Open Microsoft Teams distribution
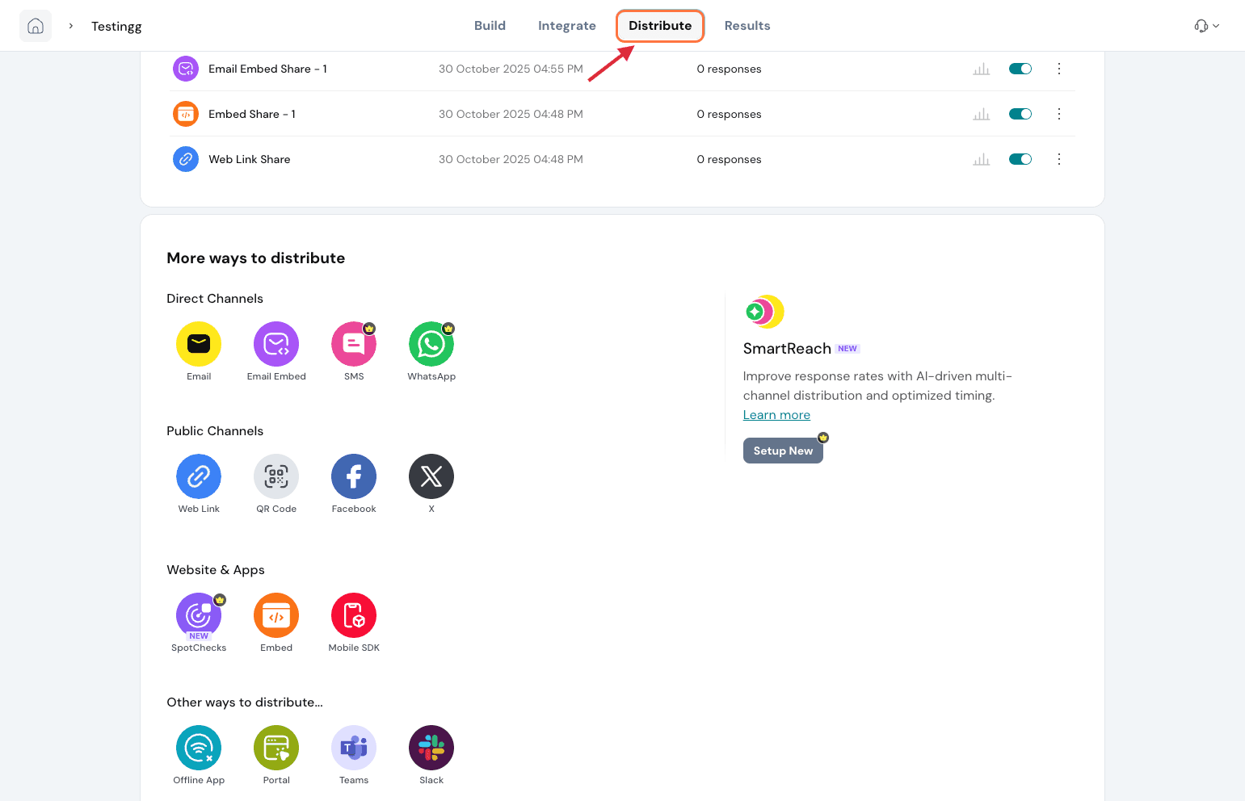The height and width of the screenshot is (801, 1245). pyautogui.click(x=353, y=749)
